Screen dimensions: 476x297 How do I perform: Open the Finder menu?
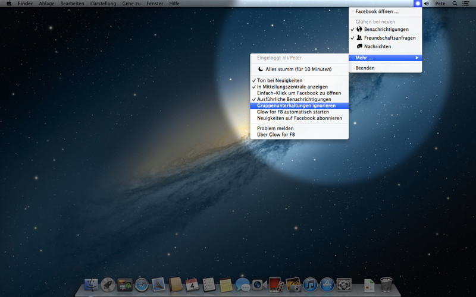25,4
